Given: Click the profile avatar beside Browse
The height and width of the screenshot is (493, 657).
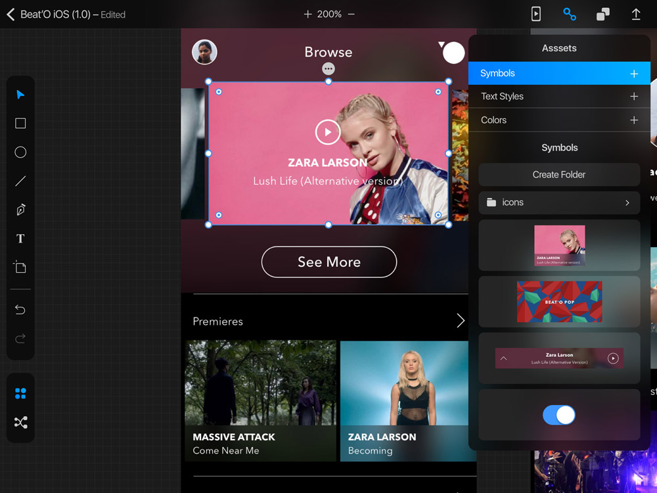Looking at the screenshot, I should pos(204,52).
